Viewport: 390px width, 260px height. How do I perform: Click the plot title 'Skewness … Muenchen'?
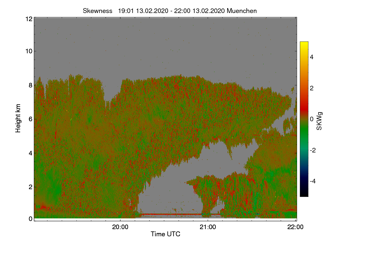tap(170, 11)
